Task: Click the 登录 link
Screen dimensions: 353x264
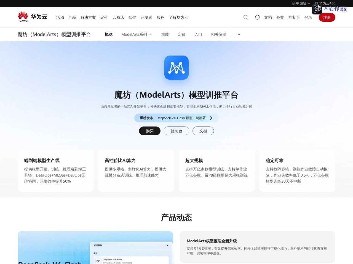Action: coord(308,17)
